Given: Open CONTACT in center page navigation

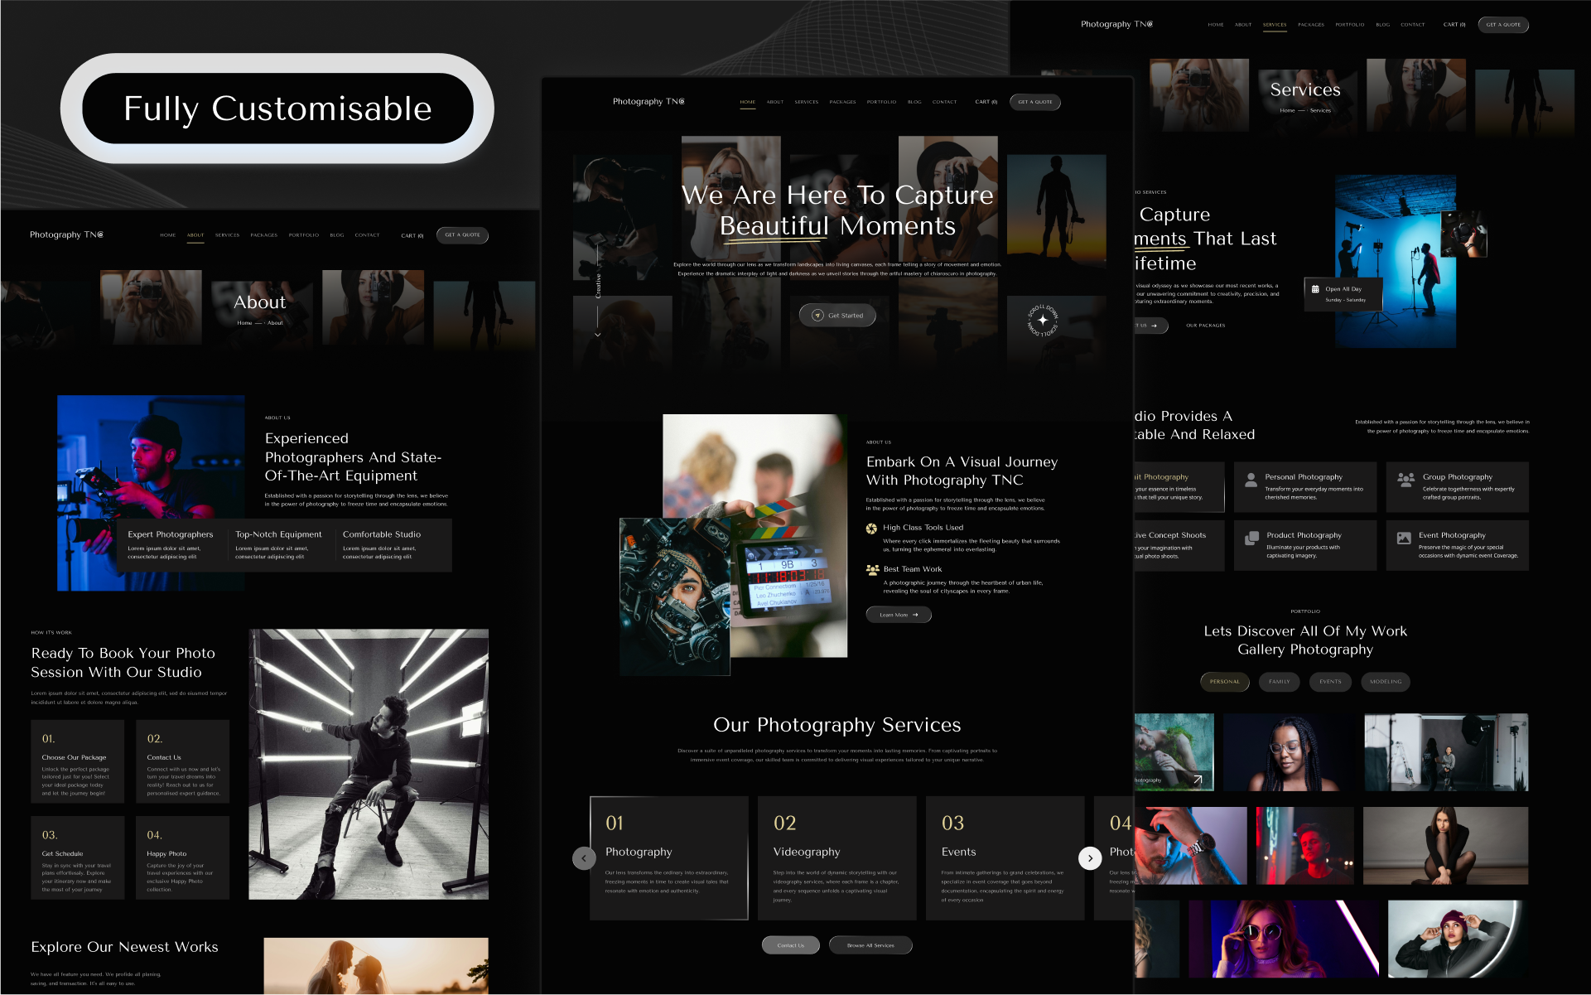Looking at the screenshot, I should pyautogui.click(x=945, y=102).
